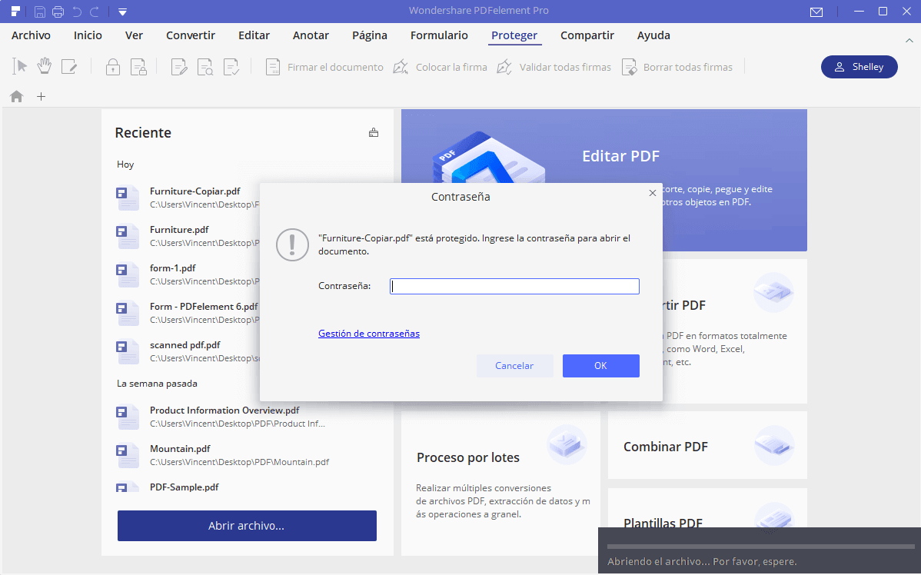Activate the Hand tool icon
921x575 pixels.
[x=45, y=66]
